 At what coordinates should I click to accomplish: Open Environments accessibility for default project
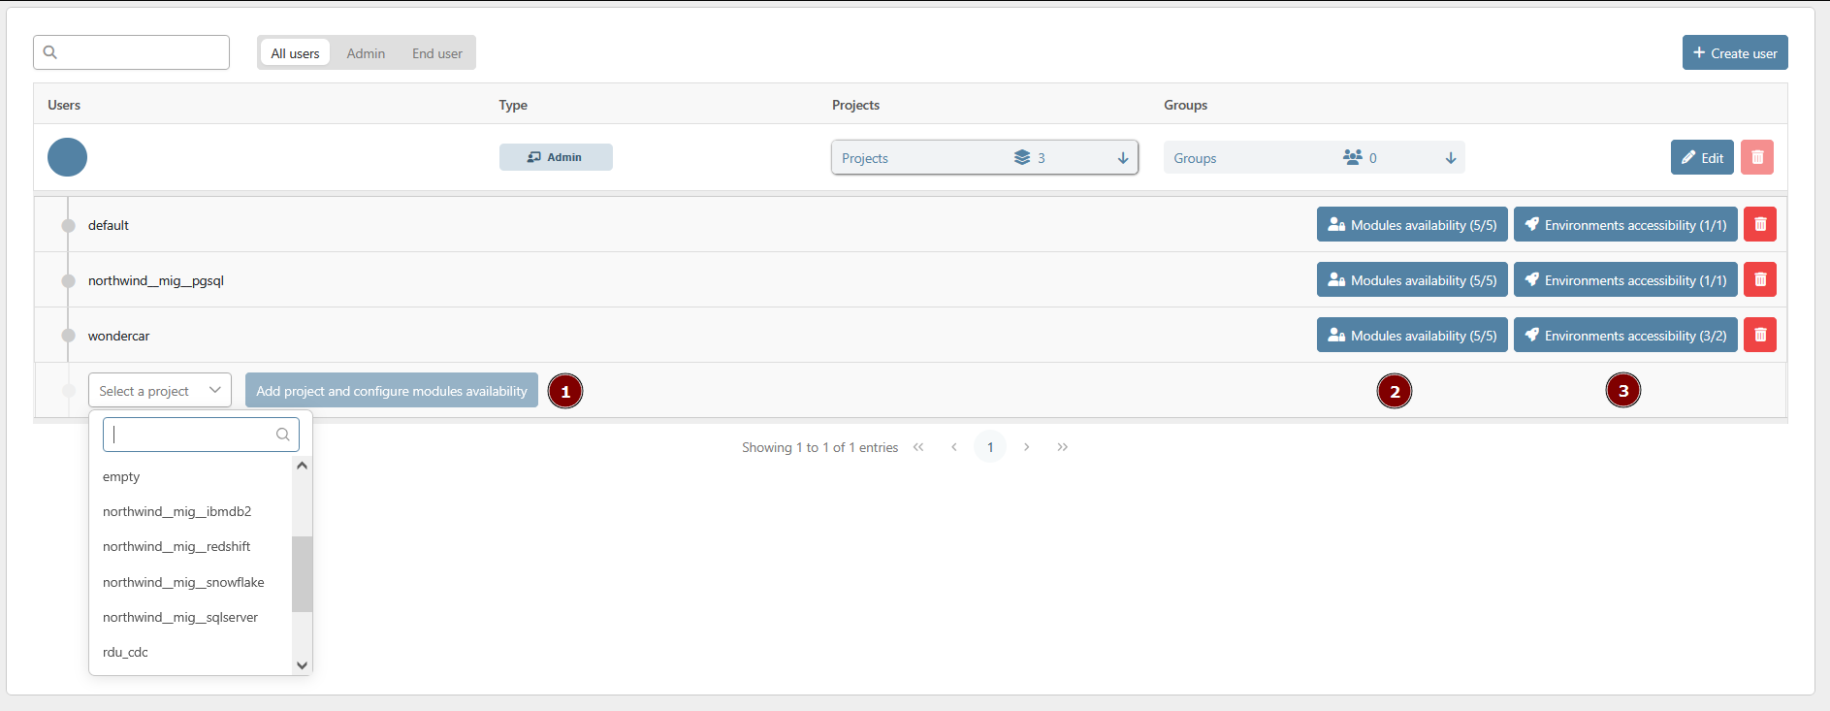tap(1624, 225)
